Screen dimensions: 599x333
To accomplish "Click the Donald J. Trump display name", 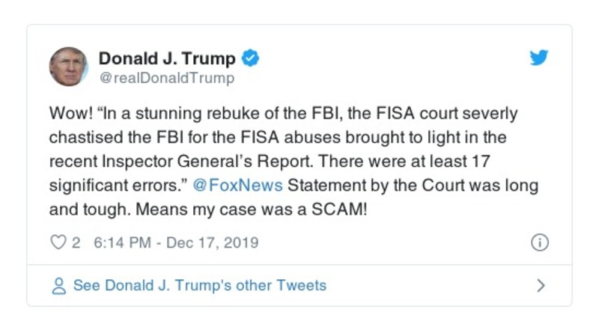I will (167, 58).
